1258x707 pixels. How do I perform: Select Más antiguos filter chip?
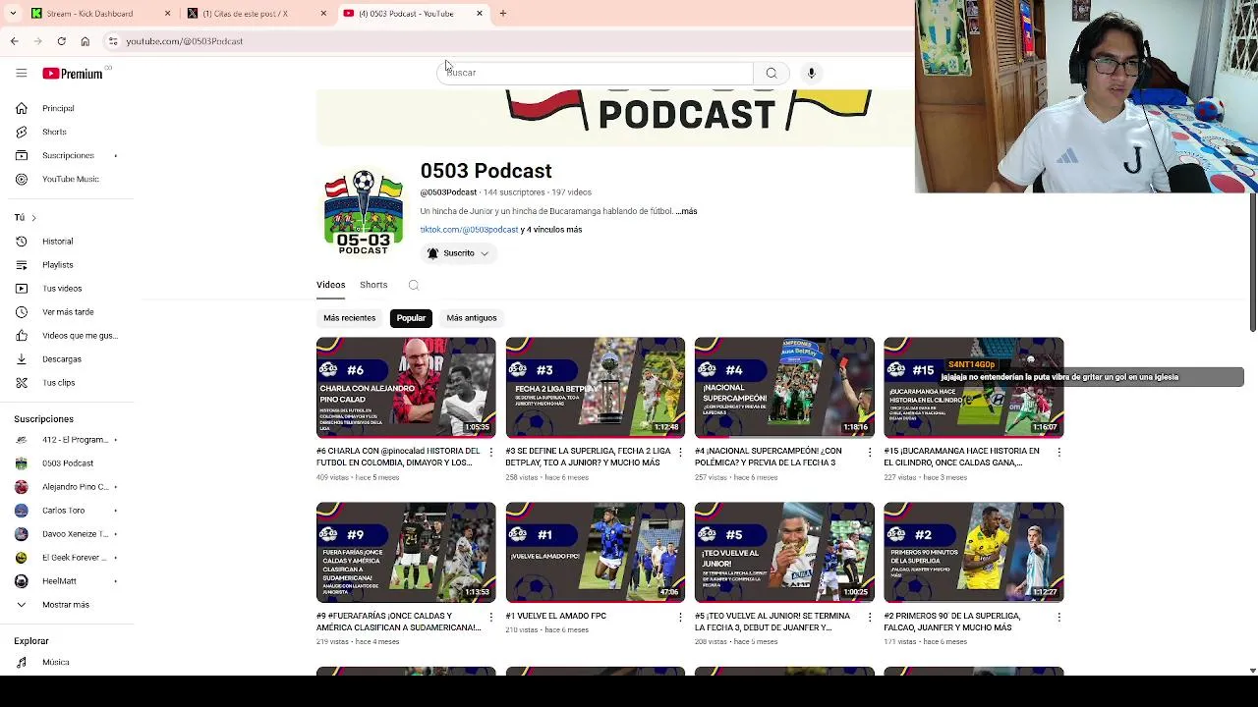[472, 318]
